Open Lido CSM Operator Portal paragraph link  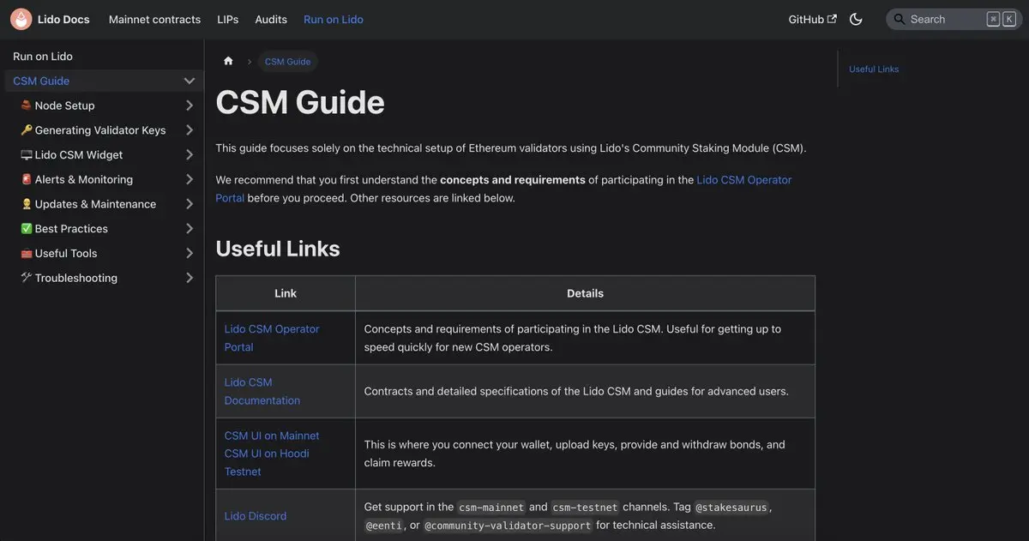(743, 180)
